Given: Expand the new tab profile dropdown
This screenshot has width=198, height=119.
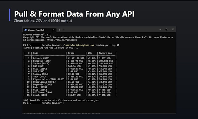Looking at the screenshot, I should click(x=63, y=30).
